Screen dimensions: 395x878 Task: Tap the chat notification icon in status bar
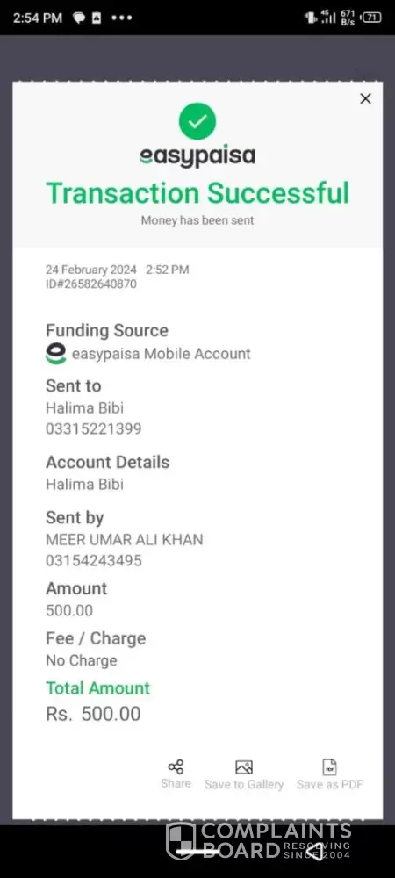[80, 18]
